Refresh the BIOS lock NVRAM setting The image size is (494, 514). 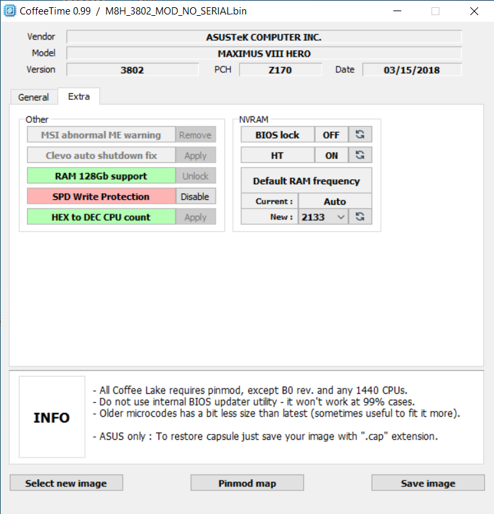[360, 134]
